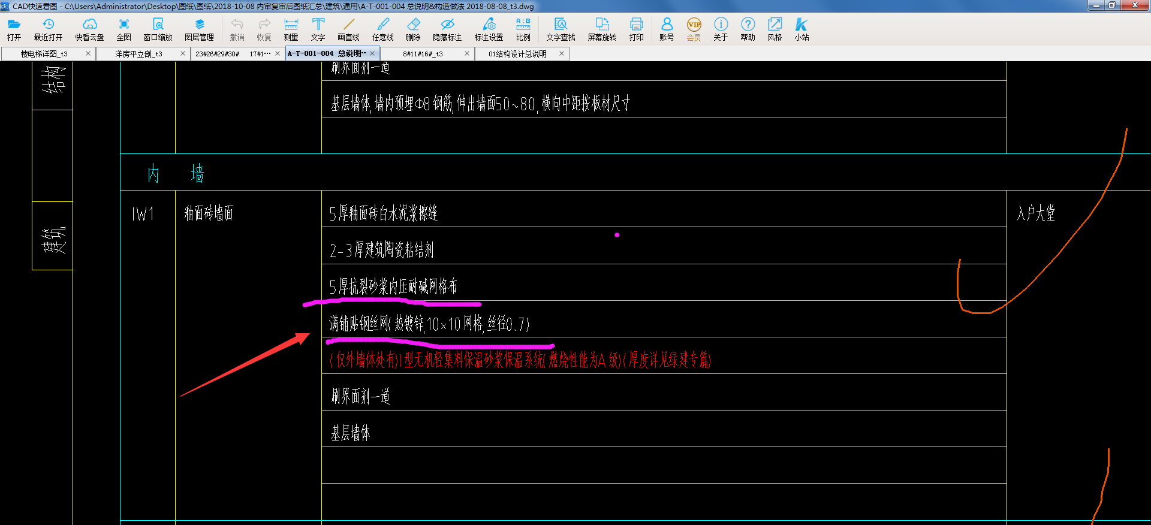Select the 文字 text tool

click(x=318, y=29)
